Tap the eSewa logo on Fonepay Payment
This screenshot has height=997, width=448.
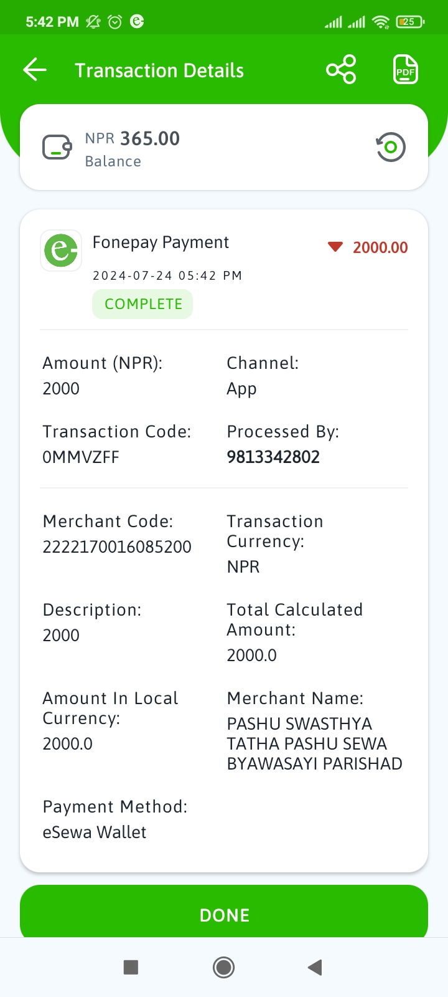tap(61, 250)
